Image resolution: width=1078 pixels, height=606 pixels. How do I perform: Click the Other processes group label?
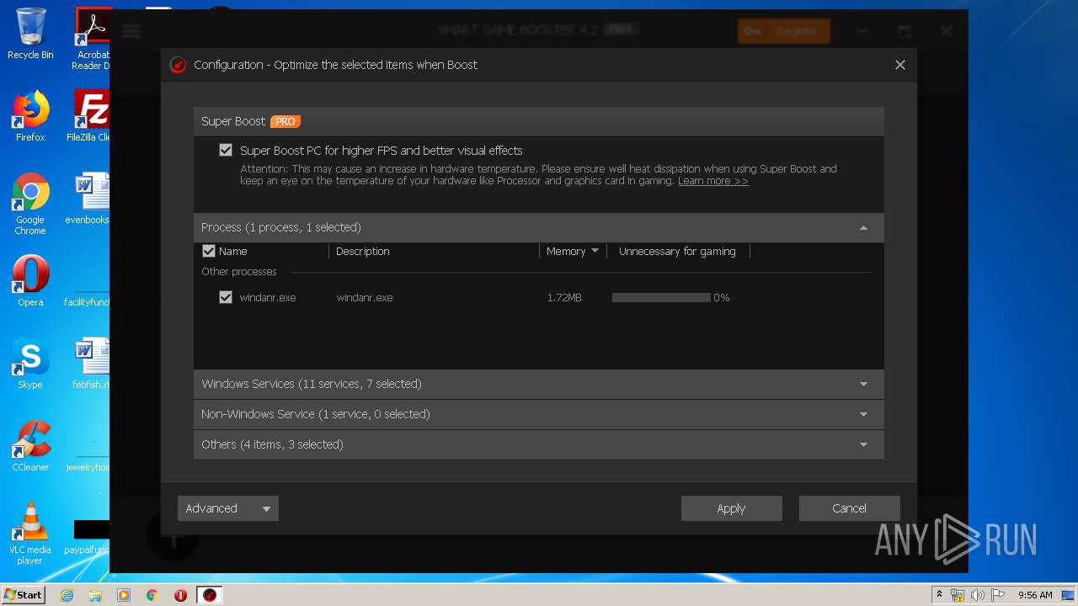(239, 272)
